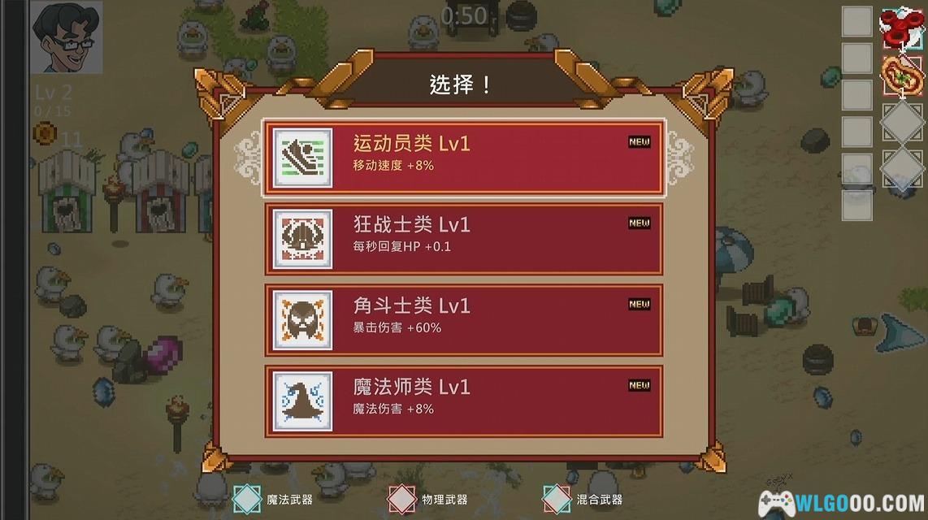The height and width of the screenshot is (520, 928).
Task: Click the gladiator mask icon
Action: (302, 320)
